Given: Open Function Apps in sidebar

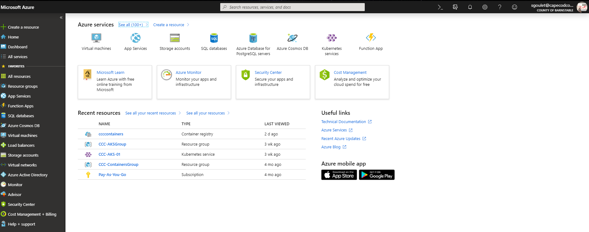Looking at the screenshot, I should tap(21, 106).
